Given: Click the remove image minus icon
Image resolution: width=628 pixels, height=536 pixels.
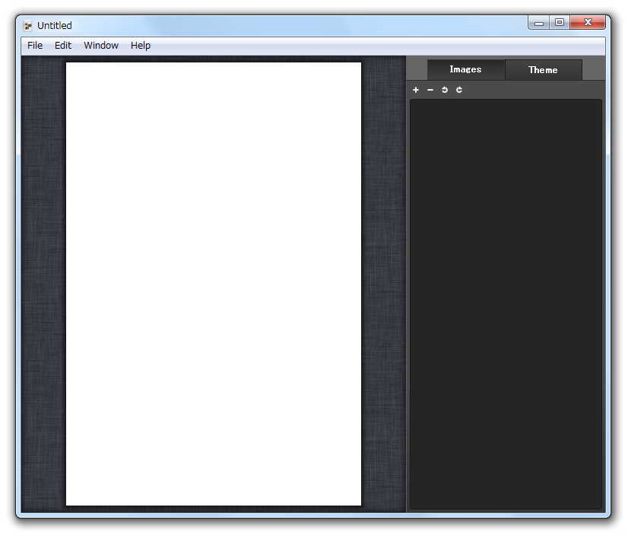Looking at the screenshot, I should tap(430, 90).
